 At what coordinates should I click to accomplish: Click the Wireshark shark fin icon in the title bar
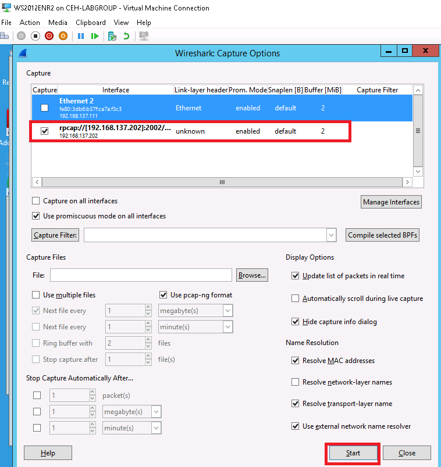coord(23,53)
